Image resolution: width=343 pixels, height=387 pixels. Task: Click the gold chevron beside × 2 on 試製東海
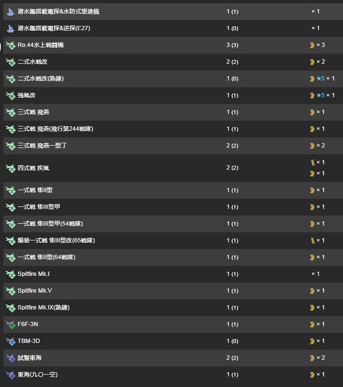point(312,358)
